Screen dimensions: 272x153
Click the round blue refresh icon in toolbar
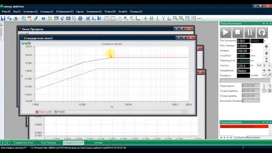80,18
